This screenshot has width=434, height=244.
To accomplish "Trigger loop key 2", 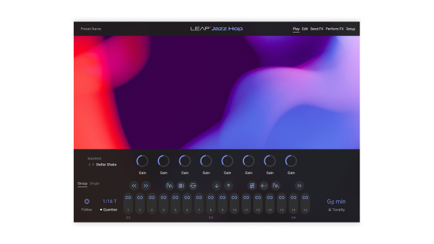I will pyautogui.click(x=140, y=204).
